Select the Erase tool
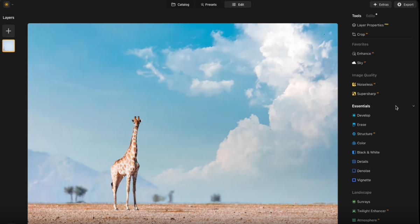The width and height of the screenshot is (420, 224). [362, 124]
